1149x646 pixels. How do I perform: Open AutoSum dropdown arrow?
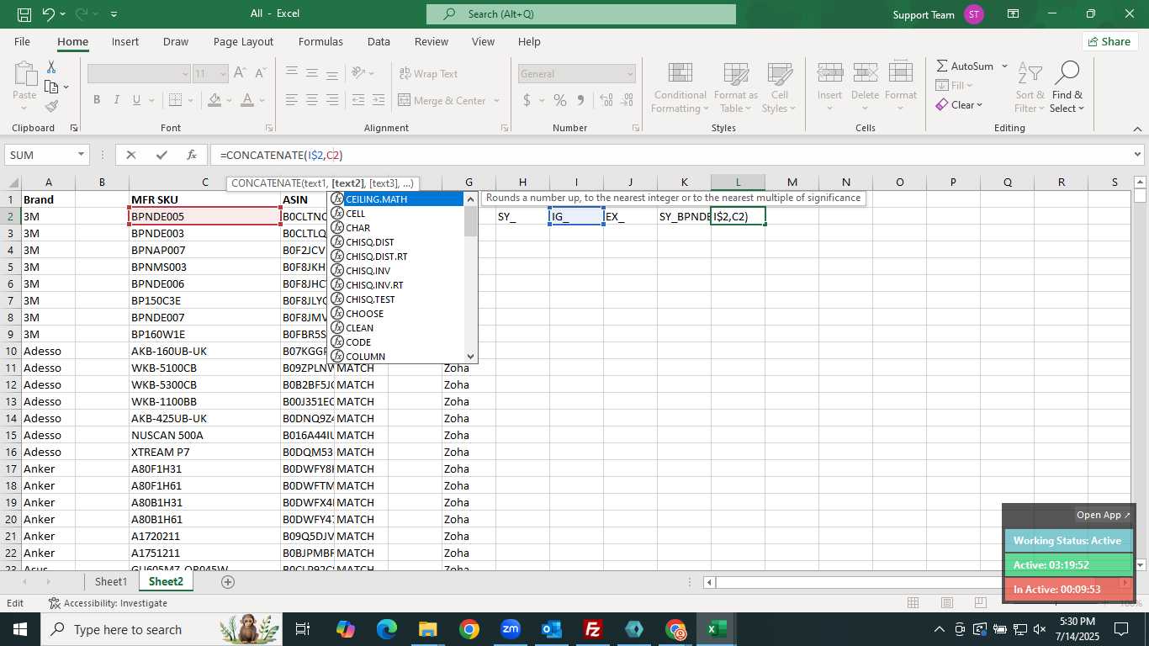tap(1004, 66)
